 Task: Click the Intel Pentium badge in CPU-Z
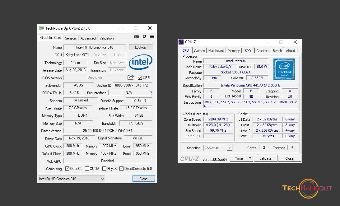coord(284,69)
